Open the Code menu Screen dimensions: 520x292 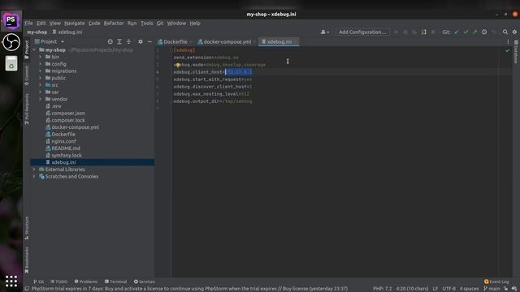click(94, 24)
